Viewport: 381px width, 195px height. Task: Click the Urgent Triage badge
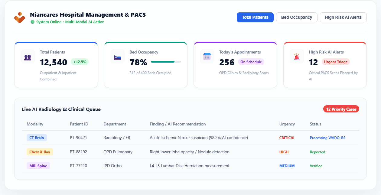click(336, 62)
